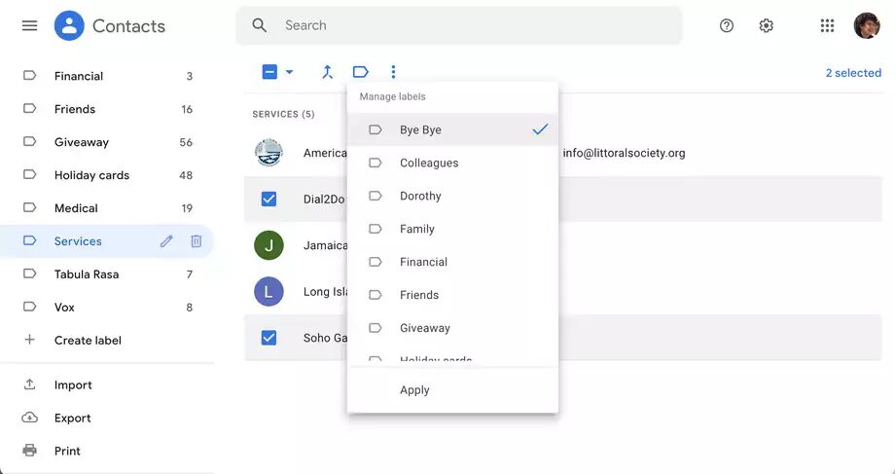This screenshot has height=474, width=895.
Task: Uncheck the Soho Ga contact checkbox
Action: pyautogui.click(x=268, y=338)
